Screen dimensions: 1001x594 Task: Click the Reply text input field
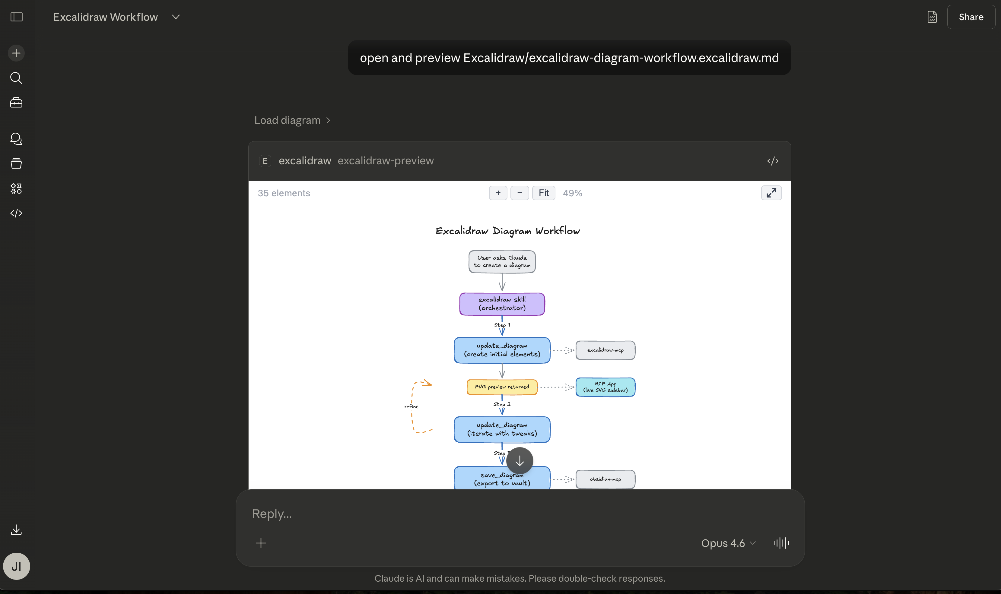(x=481, y=513)
